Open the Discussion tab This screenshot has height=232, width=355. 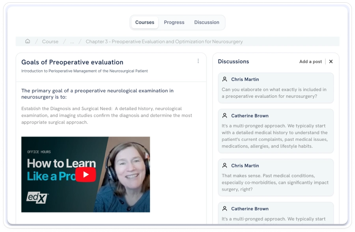pyautogui.click(x=207, y=22)
